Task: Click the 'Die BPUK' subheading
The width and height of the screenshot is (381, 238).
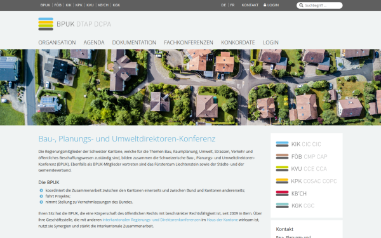Action: click(x=49, y=182)
